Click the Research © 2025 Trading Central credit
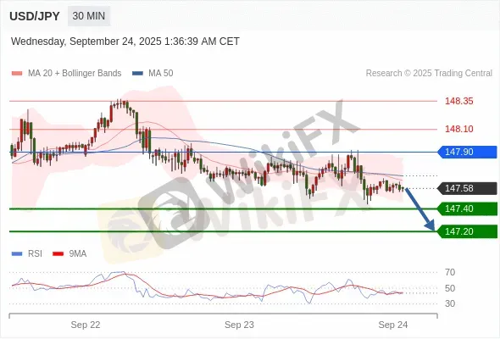The width and height of the screenshot is (500, 339). coord(429,74)
